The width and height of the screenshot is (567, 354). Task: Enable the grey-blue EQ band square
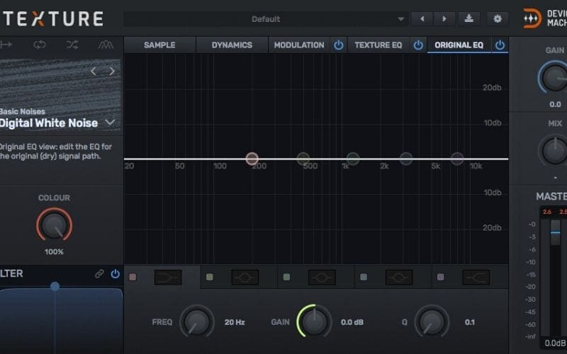click(x=364, y=277)
